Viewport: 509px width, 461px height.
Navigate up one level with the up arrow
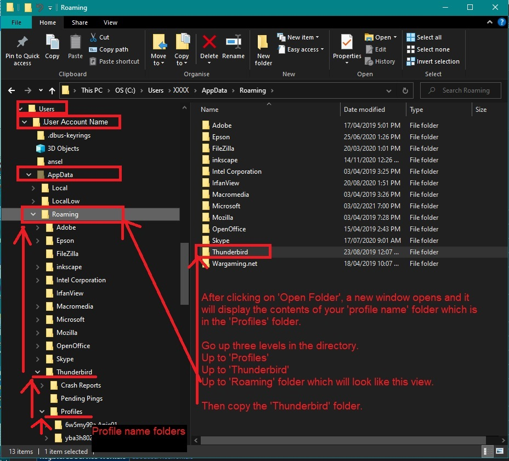coord(52,91)
